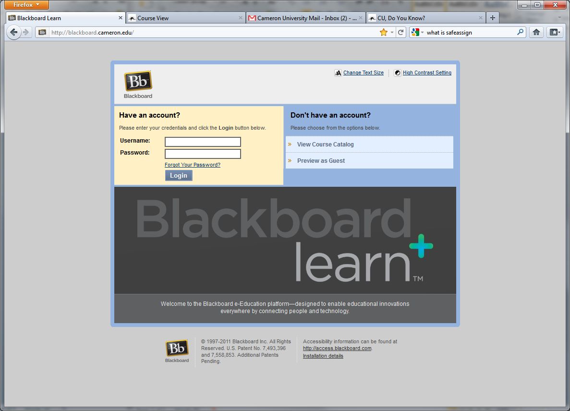The image size is (570, 411).
Task: Click the 'Don't have an account?' heading
Action: click(x=330, y=115)
